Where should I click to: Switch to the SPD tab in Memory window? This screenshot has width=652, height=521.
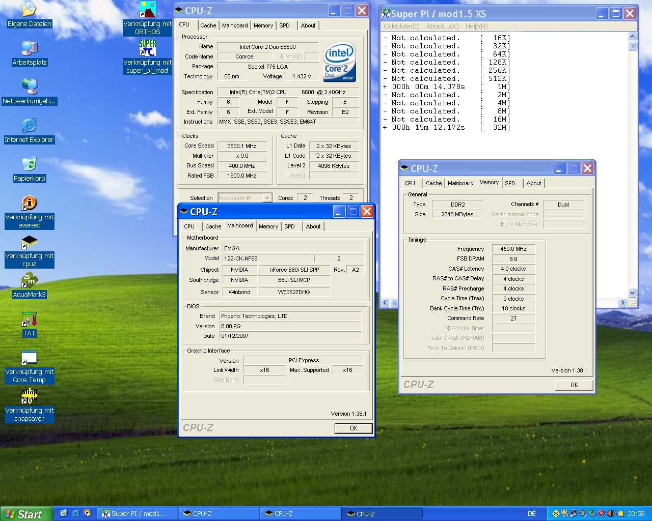pyautogui.click(x=510, y=183)
